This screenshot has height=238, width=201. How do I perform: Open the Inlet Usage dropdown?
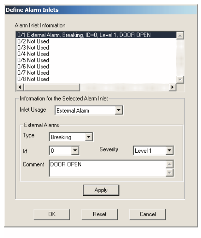(x=119, y=110)
